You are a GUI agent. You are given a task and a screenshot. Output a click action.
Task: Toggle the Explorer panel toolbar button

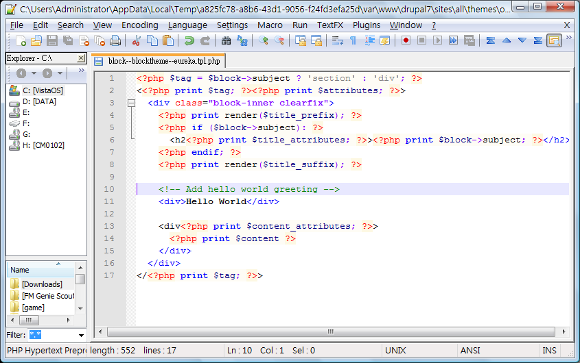(554, 41)
